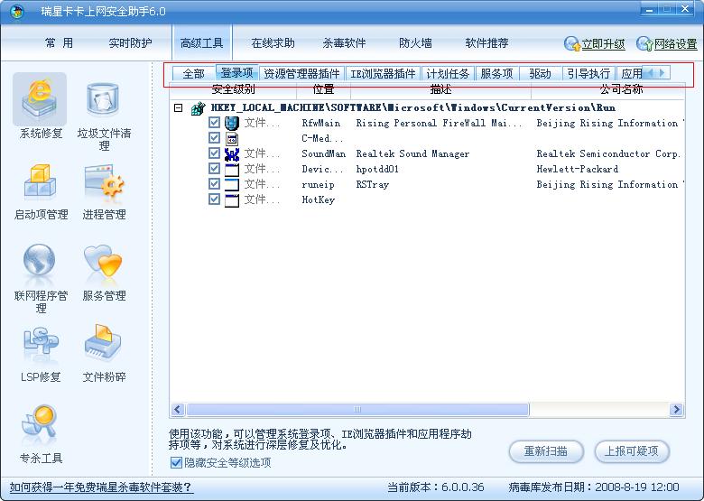
Task: Click the Devic... entry window icon
Action: [232, 169]
